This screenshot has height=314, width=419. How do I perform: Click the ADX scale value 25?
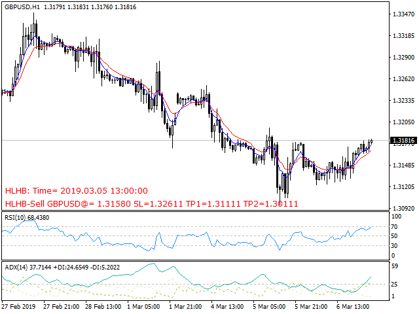coord(394,285)
